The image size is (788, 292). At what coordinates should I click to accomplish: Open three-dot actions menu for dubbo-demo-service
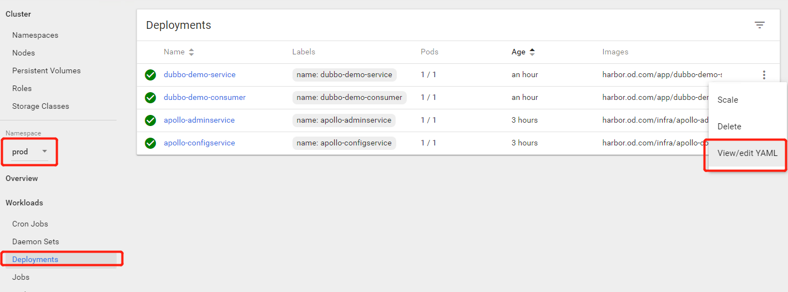(764, 75)
